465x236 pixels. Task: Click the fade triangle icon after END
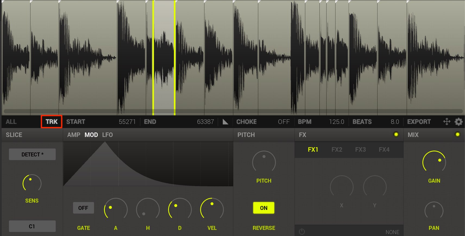pyautogui.click(x=225, y=122)
